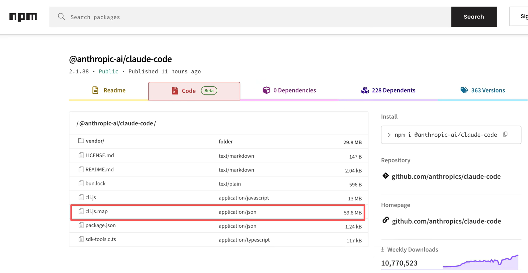Viewport: 528px width, 273px height.
Task: Click the @anthropic-ai/claude-code path breadcrumb
Action: pos(116,123)
